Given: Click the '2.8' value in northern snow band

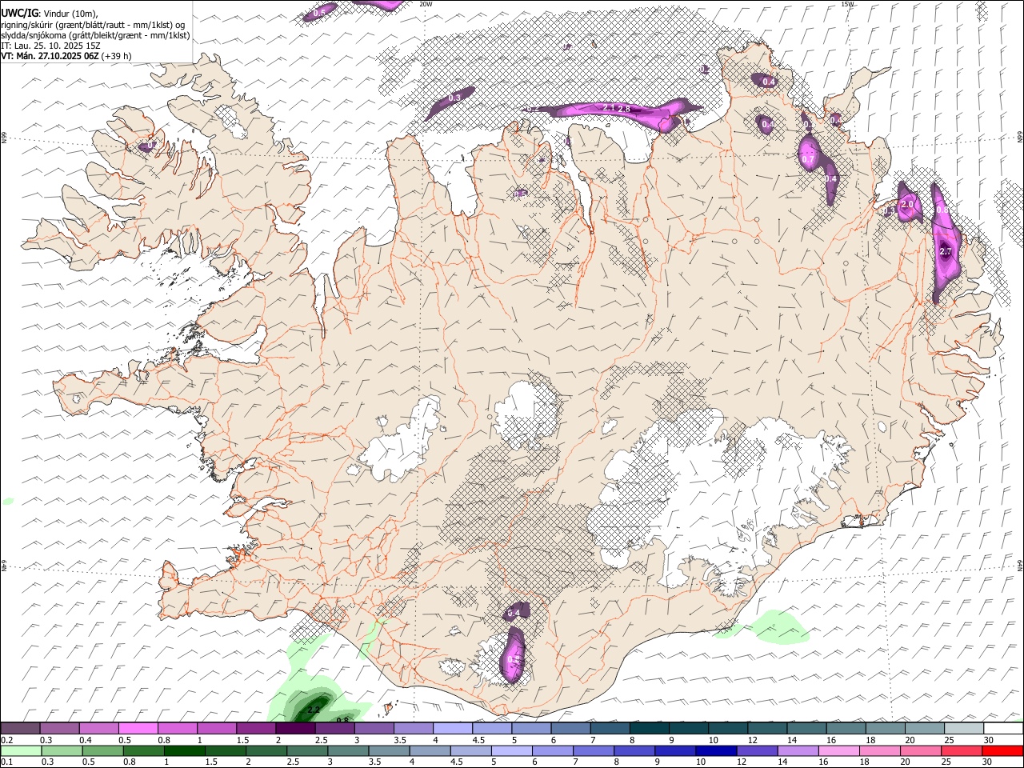Looking at the screenshot, I should point(624,108).
